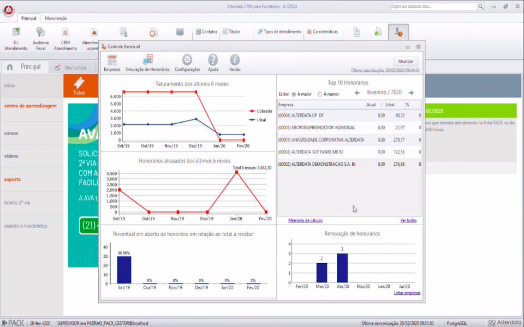Viewport: 524px width, 327px height.
Task: Click the PACK logo in status bar
Action: (13, 323)
